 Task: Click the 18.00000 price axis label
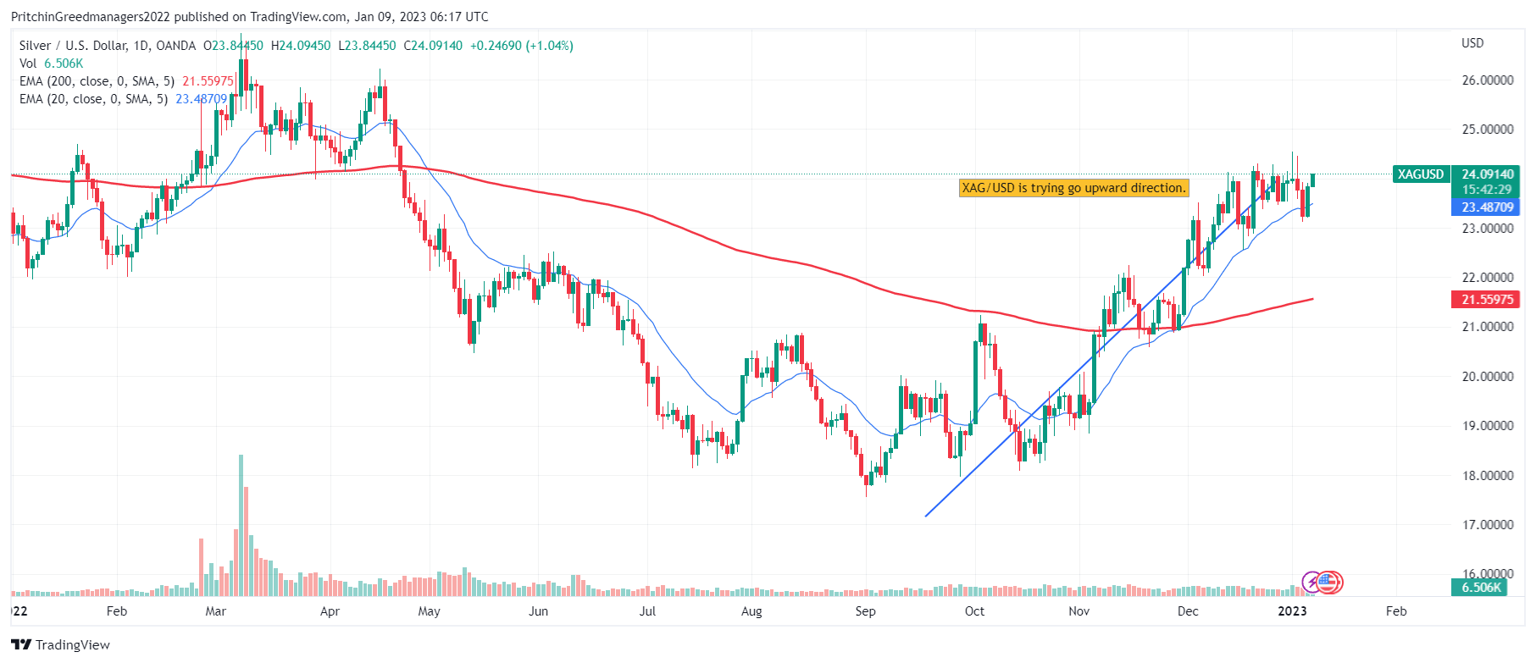click(1488, 476)
